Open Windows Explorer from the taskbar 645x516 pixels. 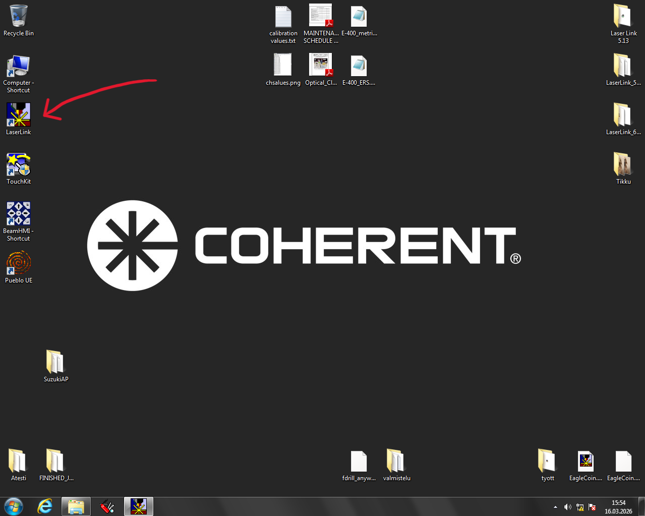76,506
